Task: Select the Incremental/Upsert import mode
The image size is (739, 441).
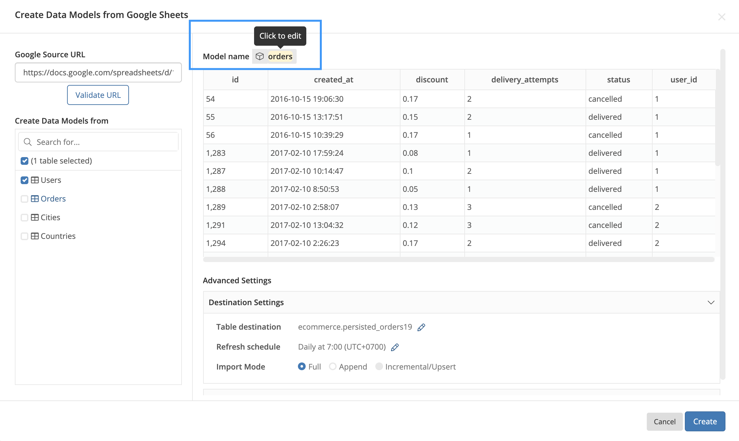Action: (x=379, y=366)
